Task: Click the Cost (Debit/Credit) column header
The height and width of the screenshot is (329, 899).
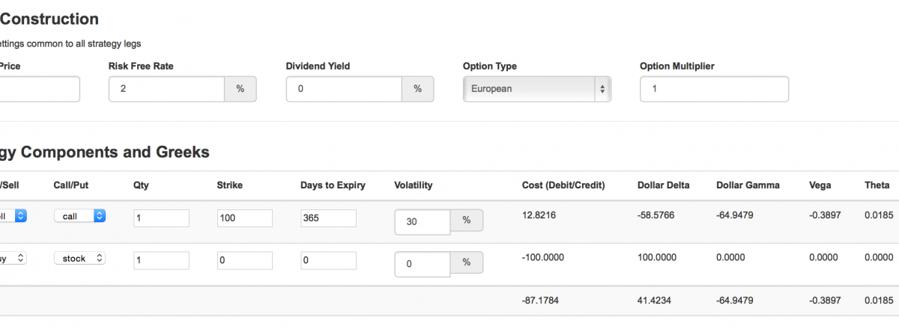Action: click(563, 185)
